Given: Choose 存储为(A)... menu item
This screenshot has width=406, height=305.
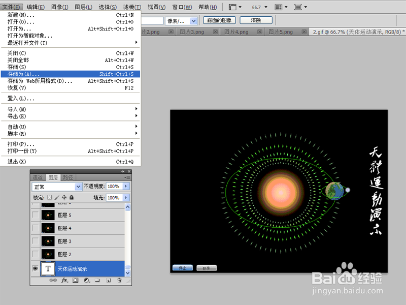Looking at the screenshot, I should coord(71,74).
